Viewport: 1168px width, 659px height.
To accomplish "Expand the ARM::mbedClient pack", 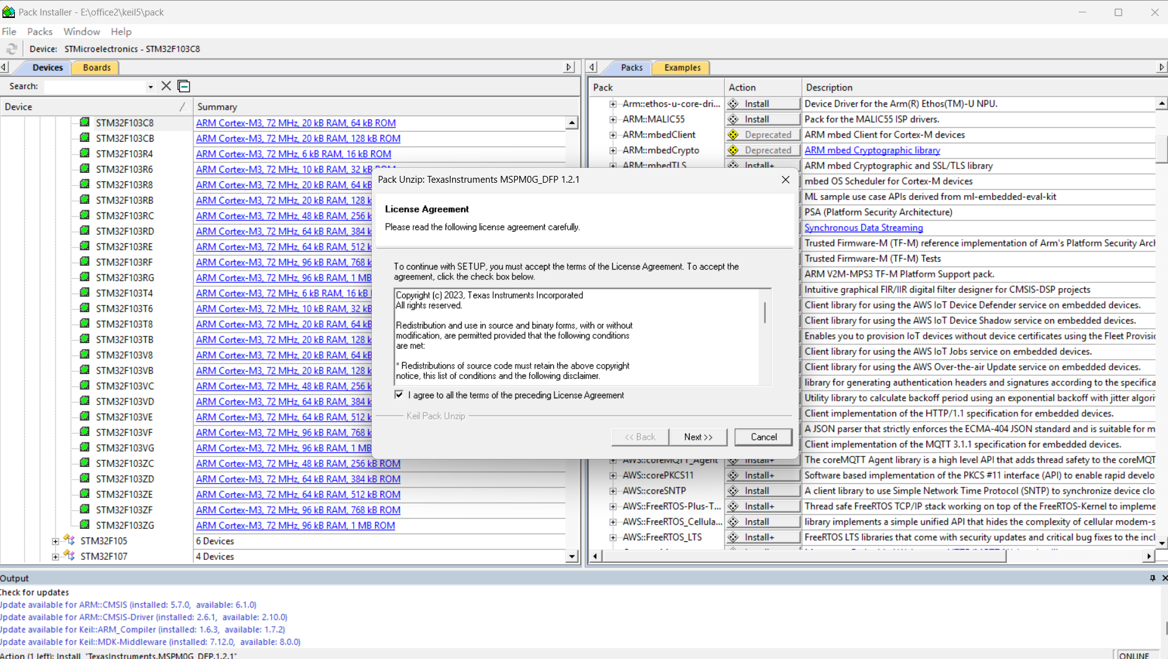I will 613,135.
